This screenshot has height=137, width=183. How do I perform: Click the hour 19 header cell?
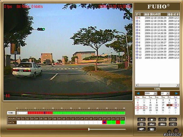tap(104, 119)
